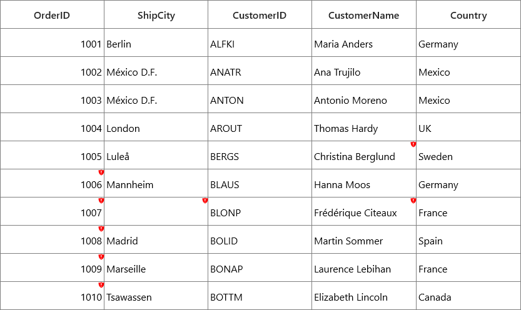Click error icon on Frédérique Citeaux cell
The width and height of the screenshot is (521, 310).
tap(413, 201)
